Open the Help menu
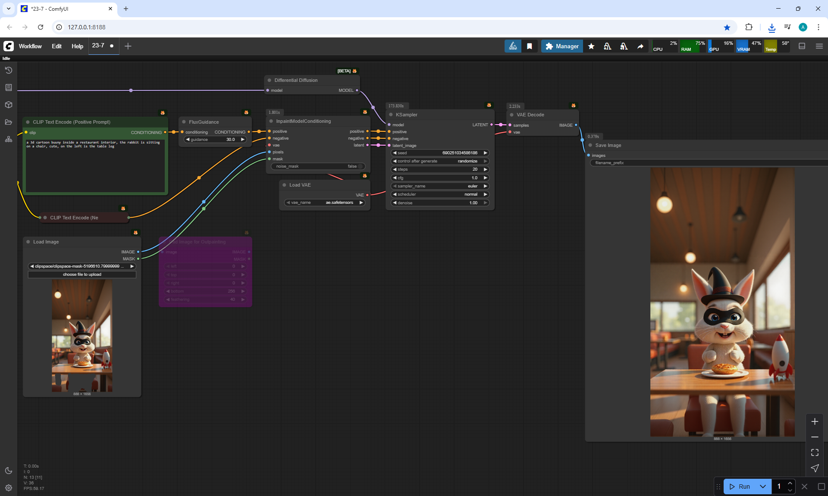The height and width of the screenshot is (496, 828). point(77,46)
